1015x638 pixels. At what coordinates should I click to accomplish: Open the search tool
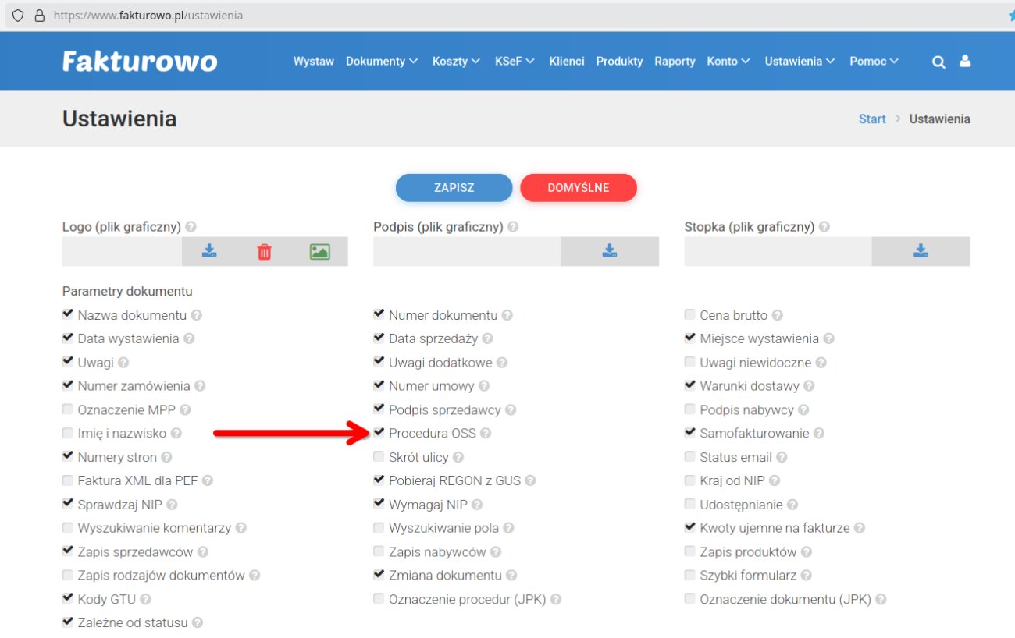click(938, 61)
